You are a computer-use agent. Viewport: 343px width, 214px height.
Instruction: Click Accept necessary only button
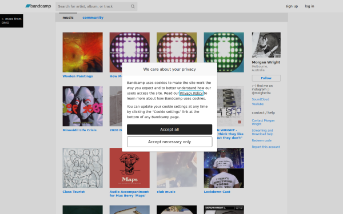pyautogui.click(x=170, y=142)
